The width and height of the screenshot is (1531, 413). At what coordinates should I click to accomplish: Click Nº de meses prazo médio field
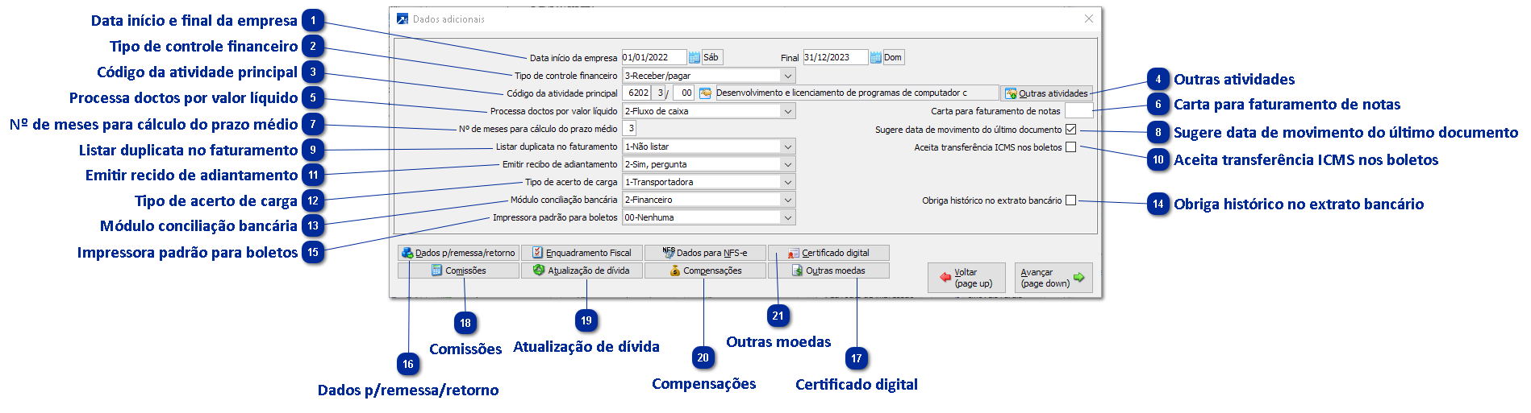pos(629,128)
